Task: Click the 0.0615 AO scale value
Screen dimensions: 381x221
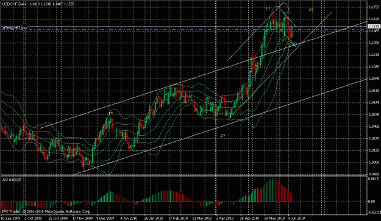Action: 374,179
